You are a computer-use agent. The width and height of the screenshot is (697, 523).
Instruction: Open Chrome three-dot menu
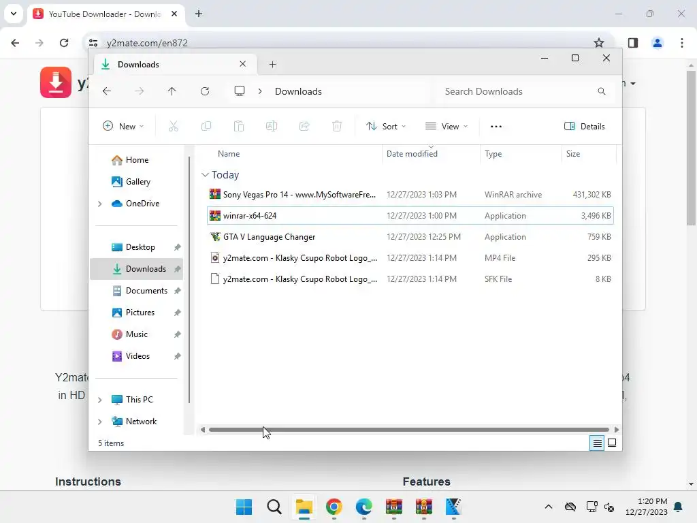tap(682, 43)
